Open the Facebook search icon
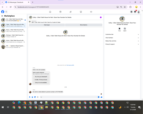This screenshot has width=143, height=114. pos(6,12)
